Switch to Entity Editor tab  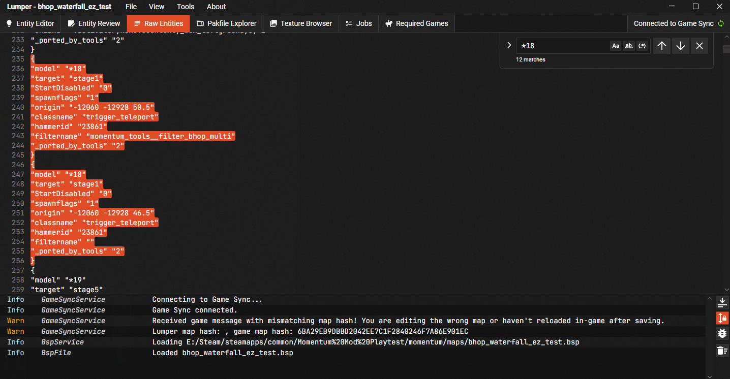(x=31, y=23)
